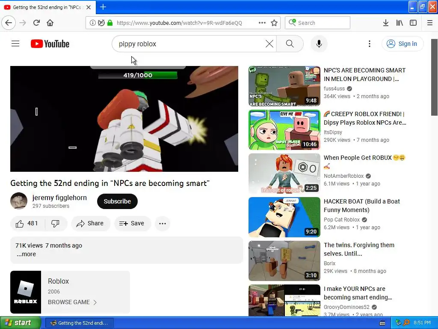This screenshot has width=438, height=329.
Task: Click the video title 'Getting the 52nd ending'
Action: pos(110,183)
